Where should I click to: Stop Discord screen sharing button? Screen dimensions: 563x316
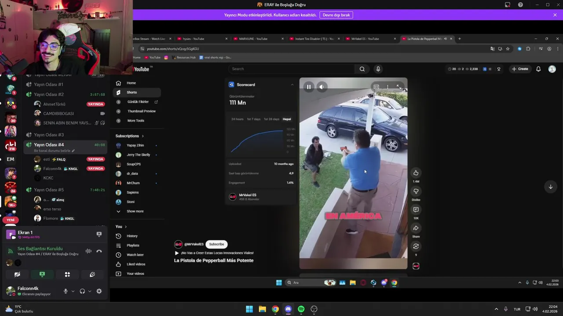tap(42, 274)
